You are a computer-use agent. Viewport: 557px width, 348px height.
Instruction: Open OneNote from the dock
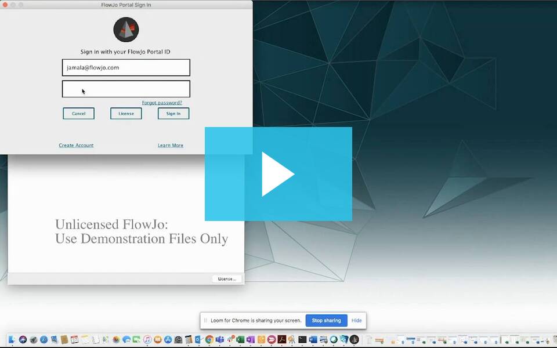point(251,339)
